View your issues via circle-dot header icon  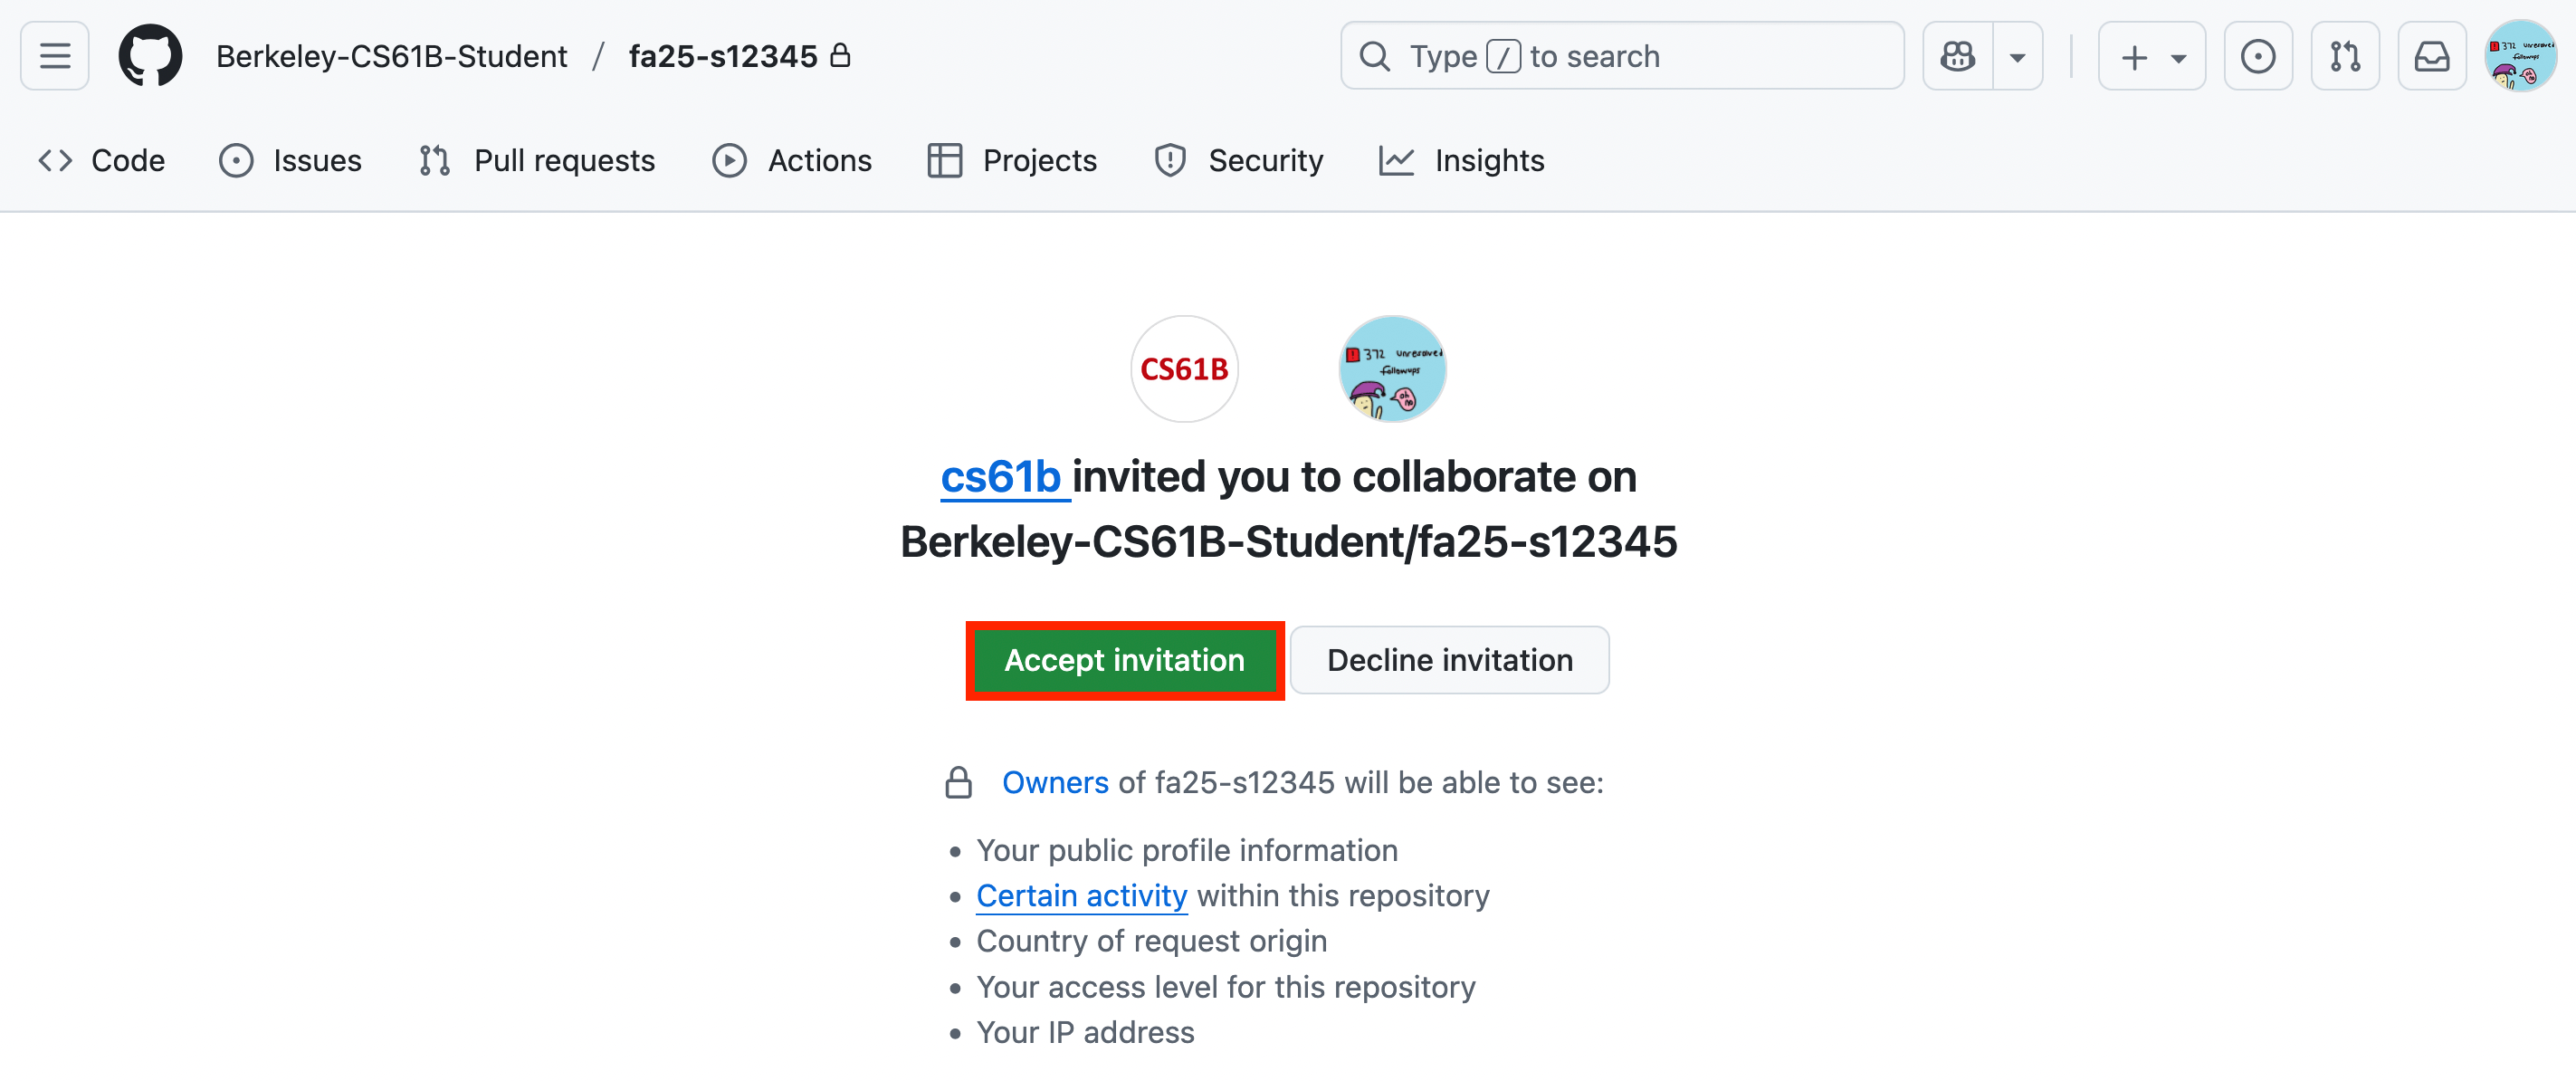pos(2258,55)
